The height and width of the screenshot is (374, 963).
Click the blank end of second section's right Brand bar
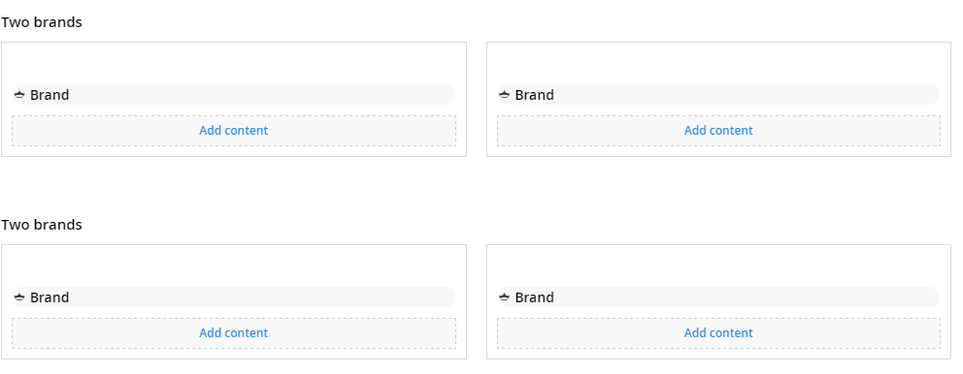[747, 297]
